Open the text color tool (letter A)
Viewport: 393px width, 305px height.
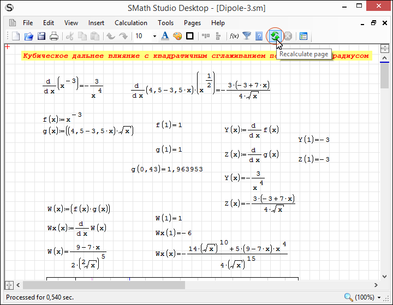point(165,37)
